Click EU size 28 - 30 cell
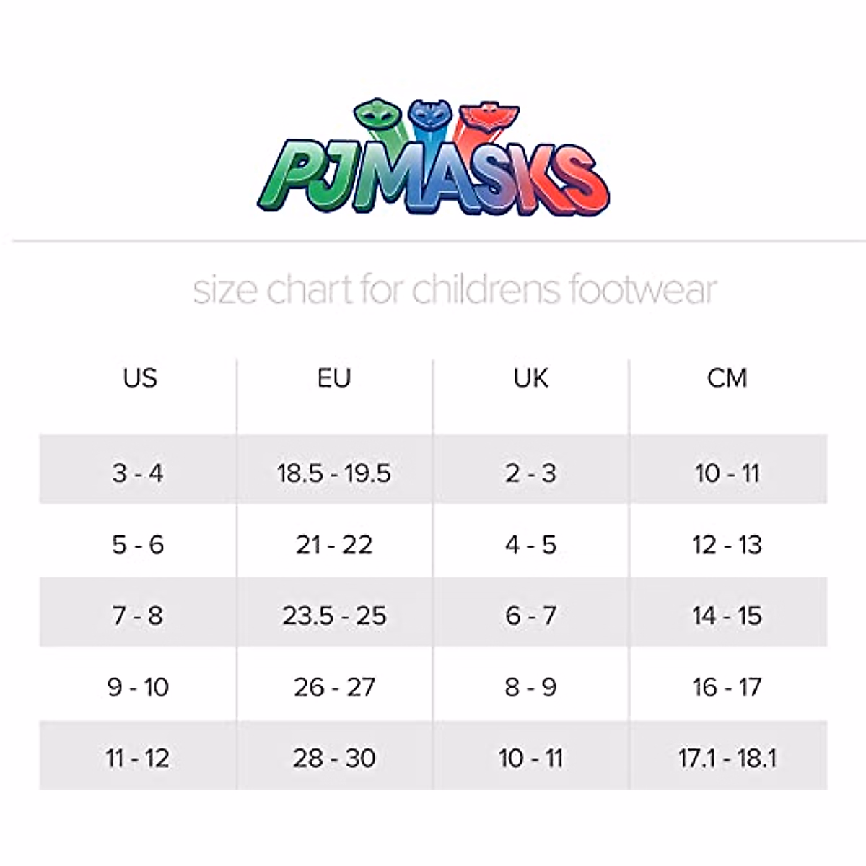866x866 pixels. click(334, 758)
